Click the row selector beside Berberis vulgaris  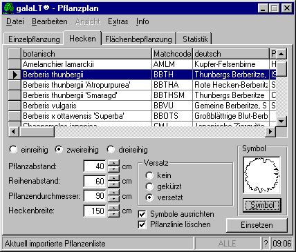(15, 106)
